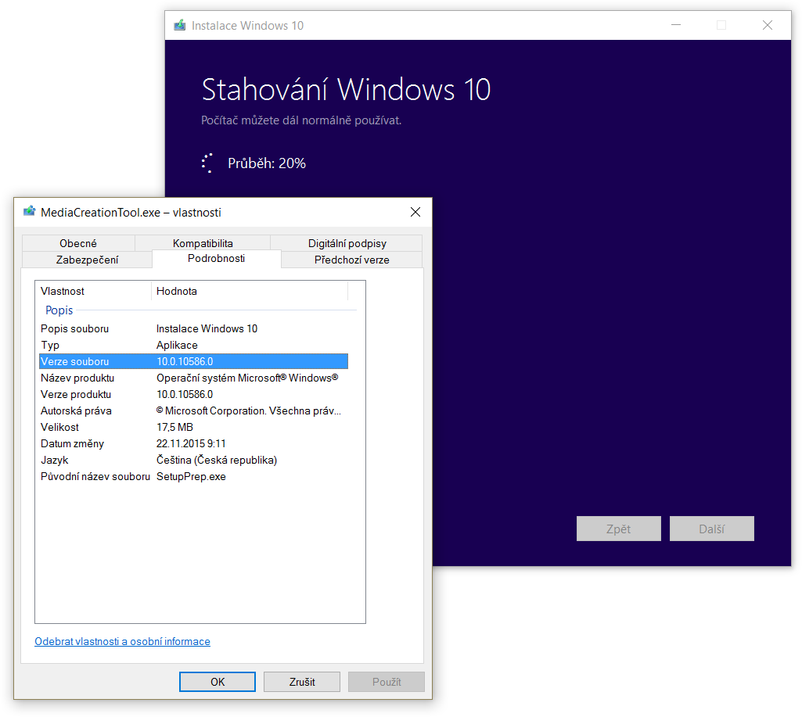Select the 'Autorská práva' row

point(193,410)
